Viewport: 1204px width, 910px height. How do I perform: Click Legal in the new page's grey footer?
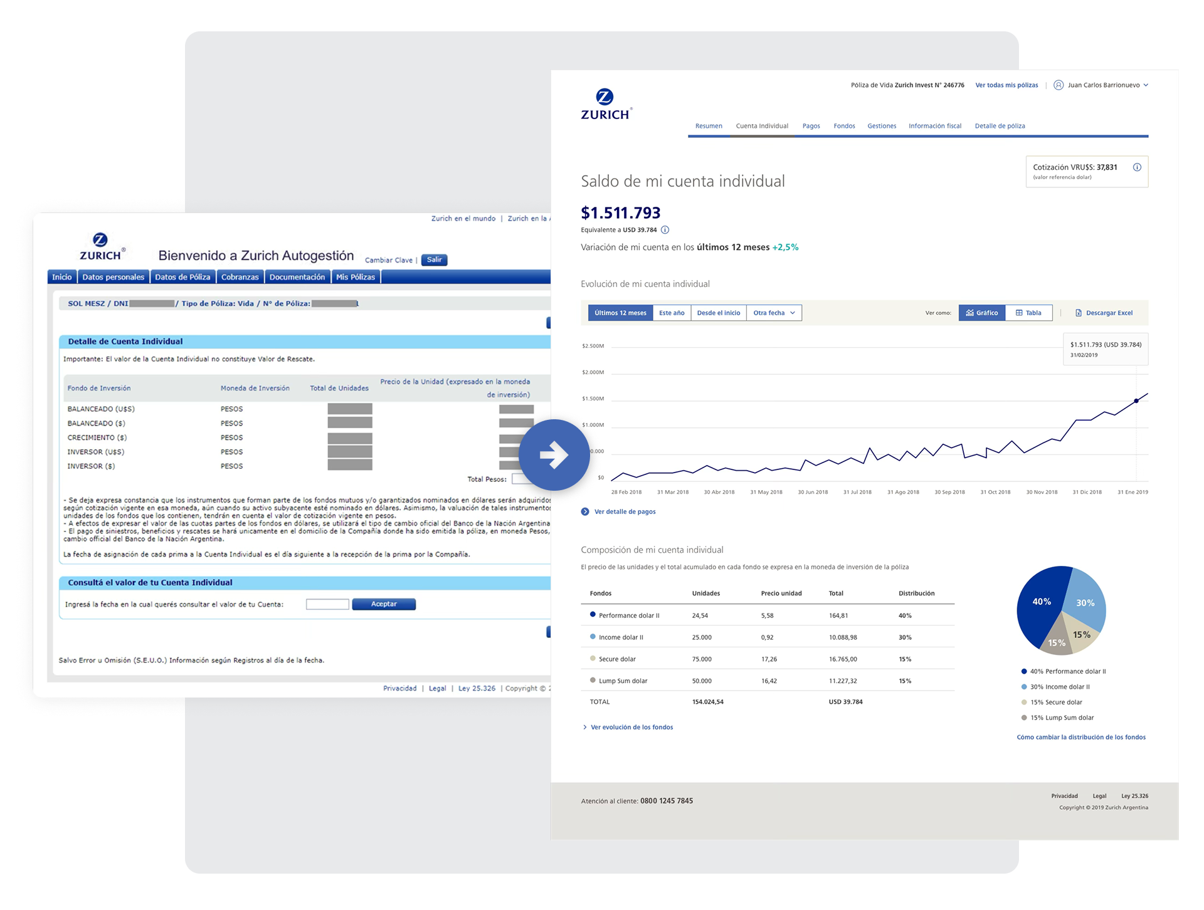[1100, 796]
